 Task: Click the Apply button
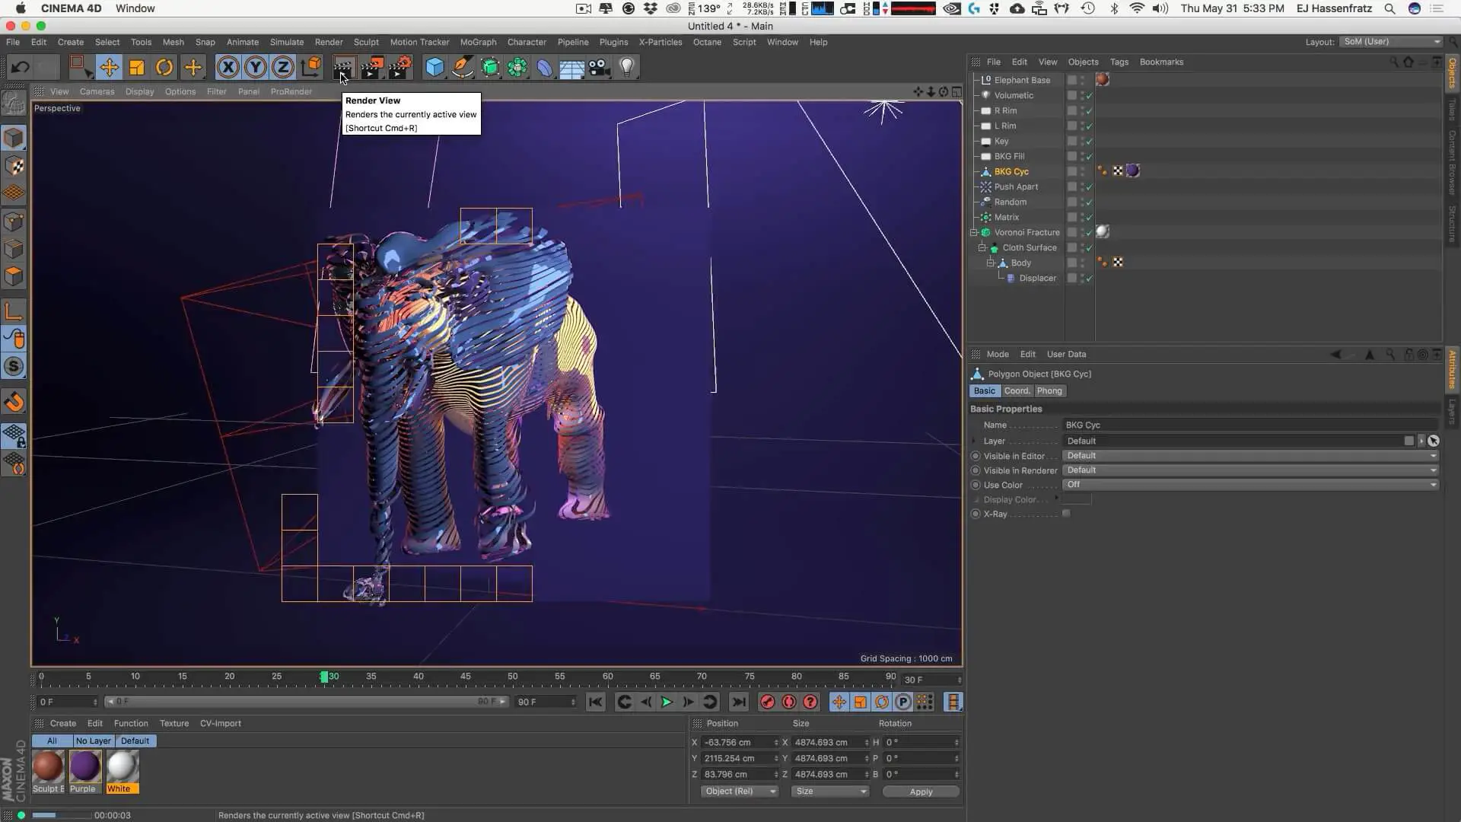click(x=921, y=792)
